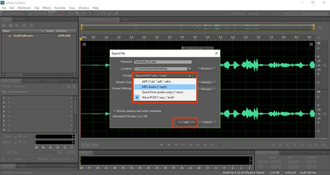Choose MP3 Audio (*.mp3) from format list
Image resolution: width=330 pixels, height=175 pixels.
coord(154,87)
